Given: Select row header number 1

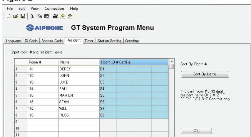Looking at the screenshot, I should tap(21, 69).
